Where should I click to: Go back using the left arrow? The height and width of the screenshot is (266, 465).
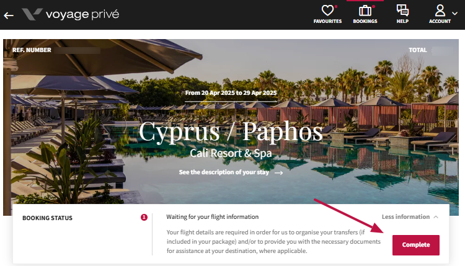point(9,16)
